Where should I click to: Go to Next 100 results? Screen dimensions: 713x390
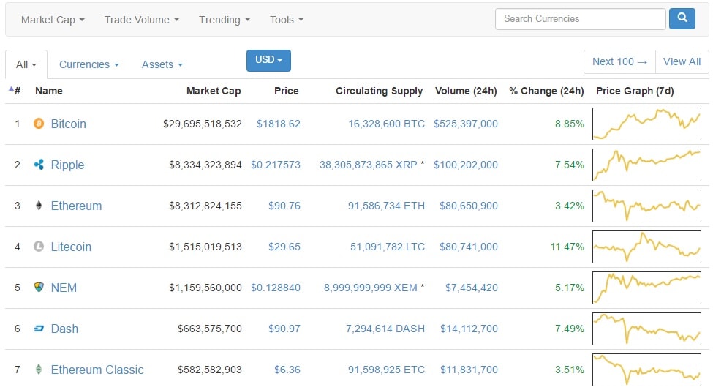[619, 61]
